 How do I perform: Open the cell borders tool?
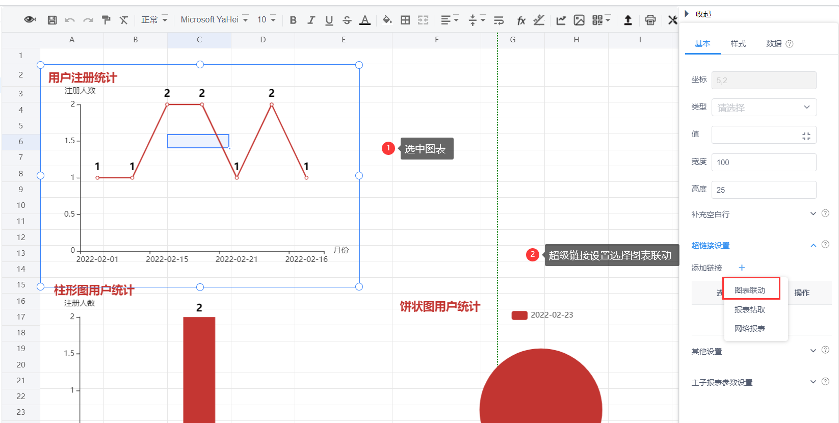tap(405, 20)
